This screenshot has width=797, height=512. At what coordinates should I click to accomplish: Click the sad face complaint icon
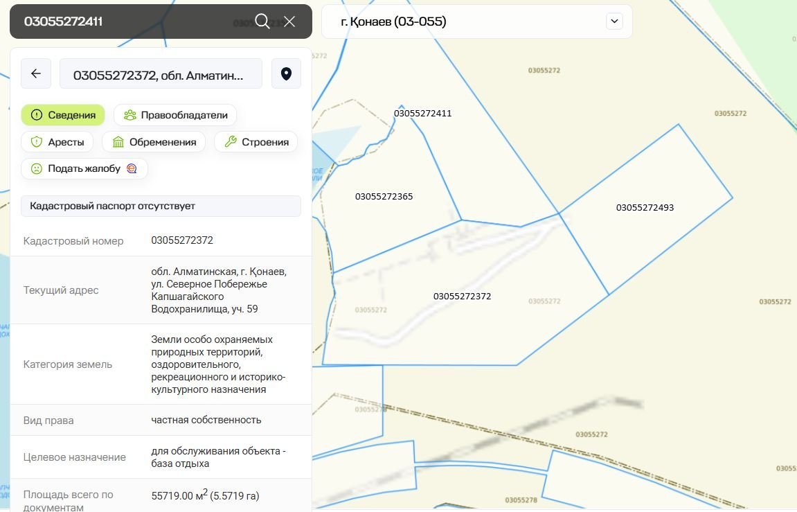tap(37, 168)
